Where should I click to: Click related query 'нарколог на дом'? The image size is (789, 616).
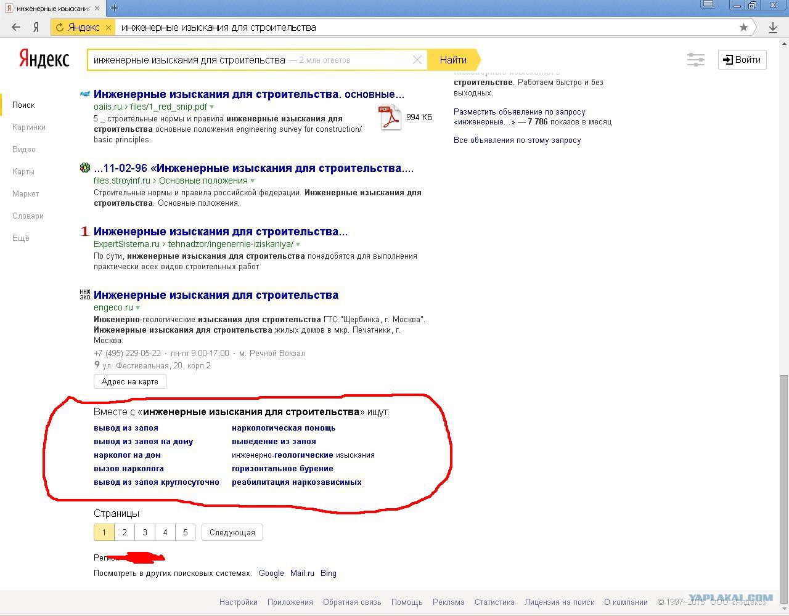coord(127,455)
